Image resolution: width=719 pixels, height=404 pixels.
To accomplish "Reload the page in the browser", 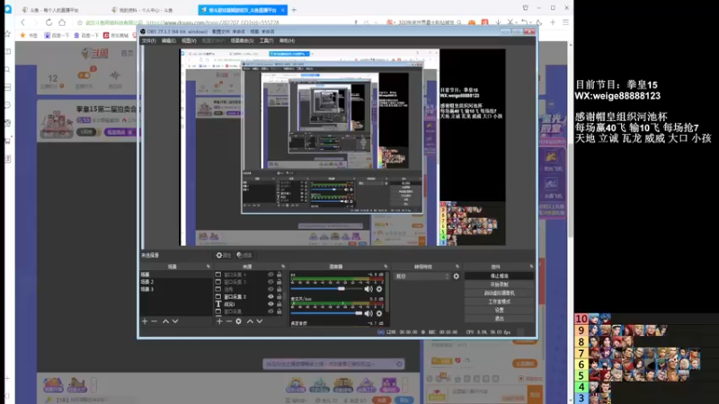I will pyautogui.click(x=49, y=22).
